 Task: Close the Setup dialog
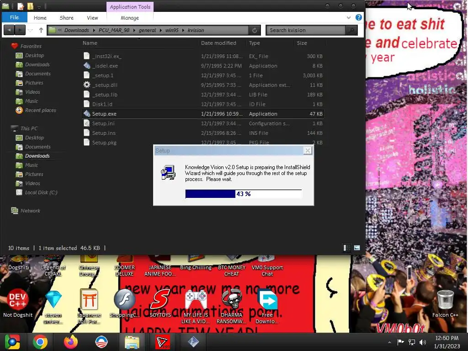pyautogui.click(x=308, y=150)
